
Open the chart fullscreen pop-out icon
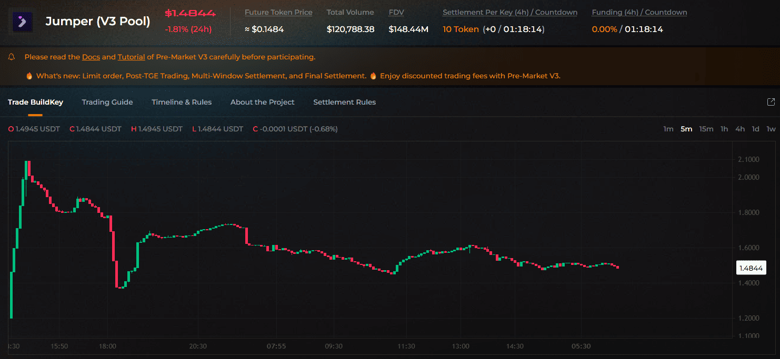(x=771, y=102)
